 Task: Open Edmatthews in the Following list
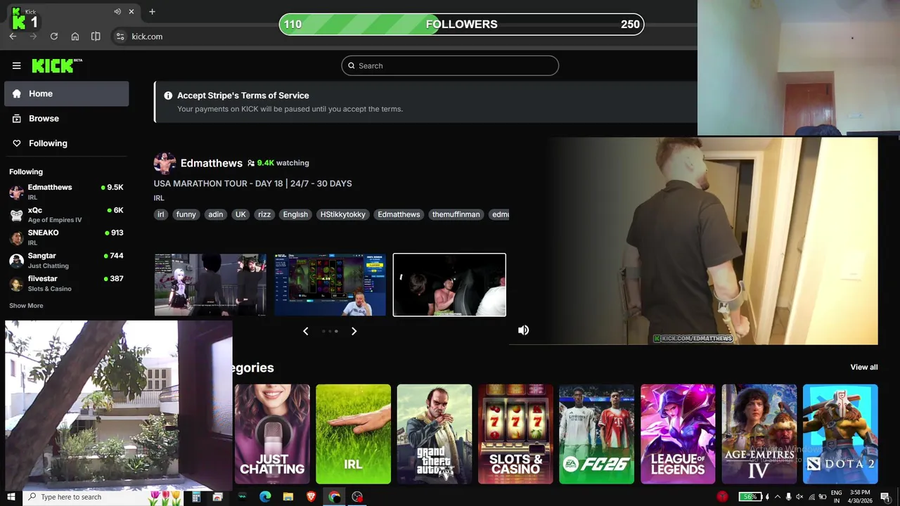[66, 192]
